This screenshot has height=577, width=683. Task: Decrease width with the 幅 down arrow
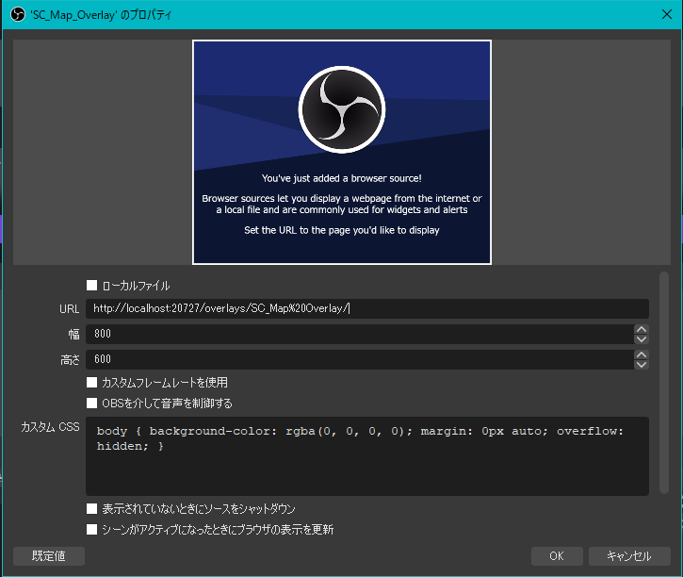(642, 339)
